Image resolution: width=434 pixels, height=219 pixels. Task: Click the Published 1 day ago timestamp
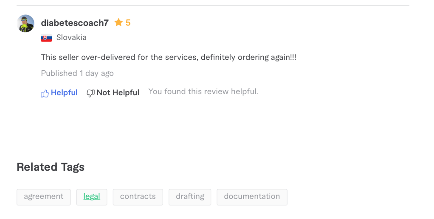[x=77, y=73]
